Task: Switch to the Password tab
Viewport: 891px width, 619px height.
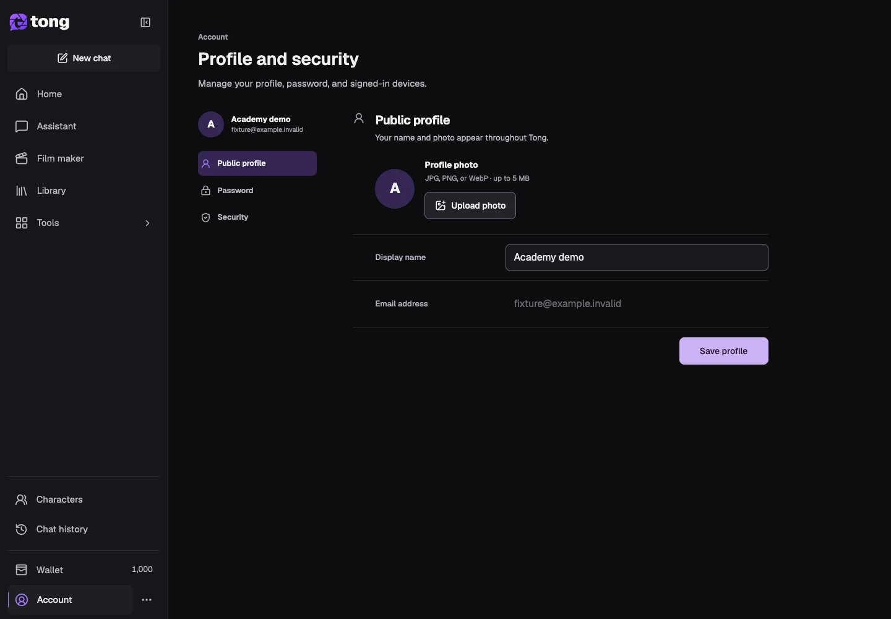Action: point(257,191)
